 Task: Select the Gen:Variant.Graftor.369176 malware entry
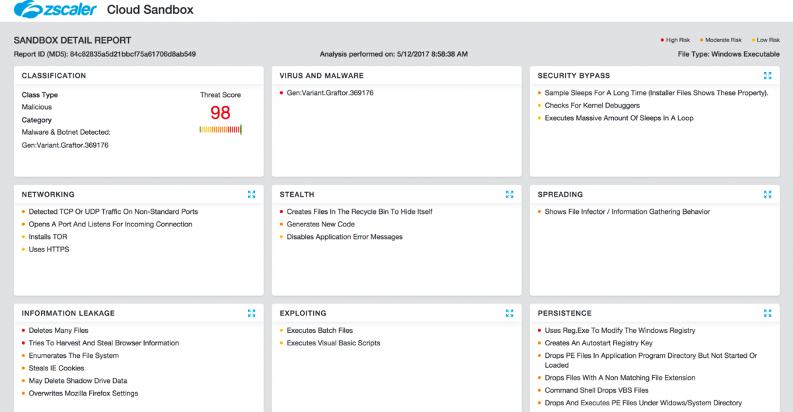tap(330, 93)
